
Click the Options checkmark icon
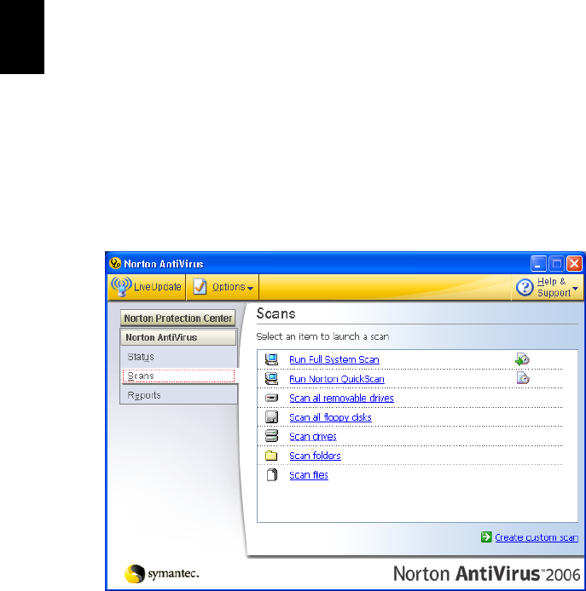200,286
